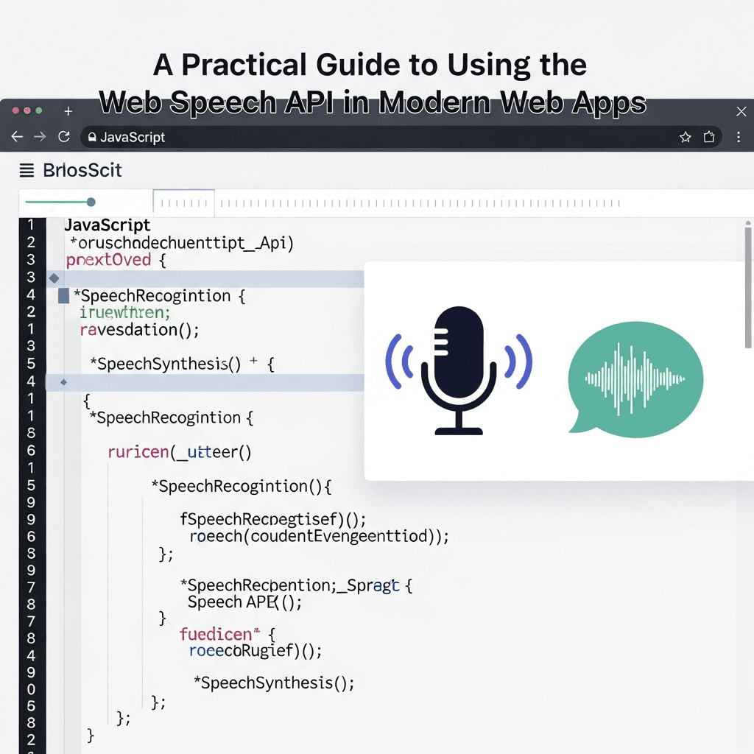Click the BrlosScit title text
The width and height of the screenshot is (754, 754).
(82, 170)
